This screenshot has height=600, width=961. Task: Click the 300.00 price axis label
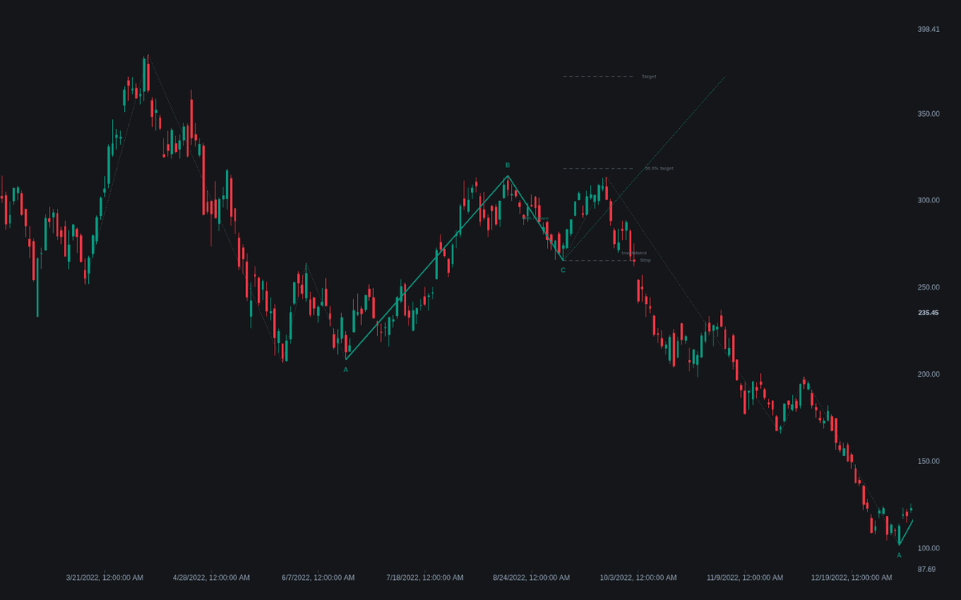click(x=928, y=200)
